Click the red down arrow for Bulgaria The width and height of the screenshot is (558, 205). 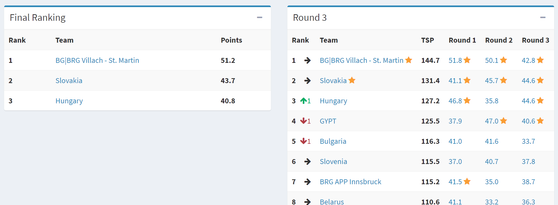(x=304, y=141)
